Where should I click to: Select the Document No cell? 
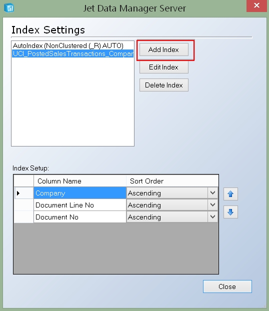pyautogui.click(x=80, y=217)
